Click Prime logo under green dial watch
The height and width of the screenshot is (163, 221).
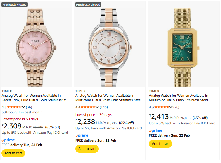tap(155, 131)
